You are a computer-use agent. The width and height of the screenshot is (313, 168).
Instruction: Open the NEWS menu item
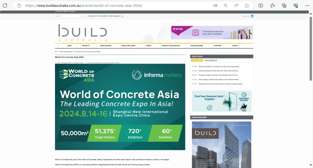click(70, 46)
